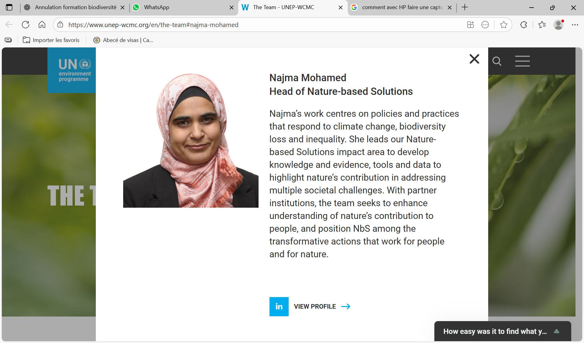Open the favorites list
The width and height of the screenshot is (584, 343).
(x=542, y=25)
